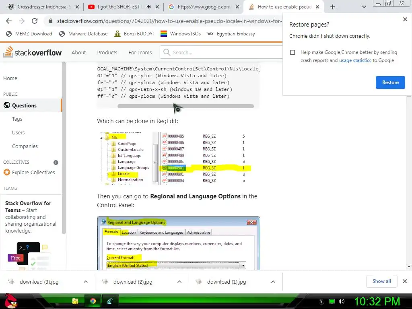Open Companies in sidebar
The height and width of the screenshot is (309, 412).
(x=25, y=146)
